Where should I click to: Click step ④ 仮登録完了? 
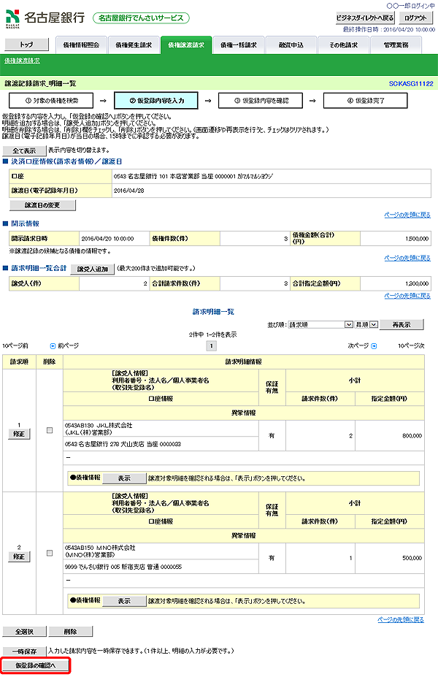pos(366,101)
